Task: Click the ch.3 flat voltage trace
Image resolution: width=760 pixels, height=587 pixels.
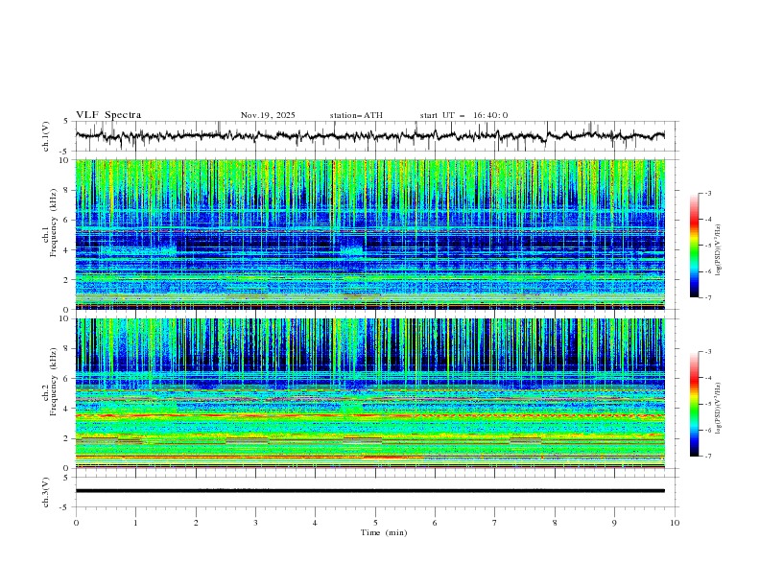Action: coord(369,491)
